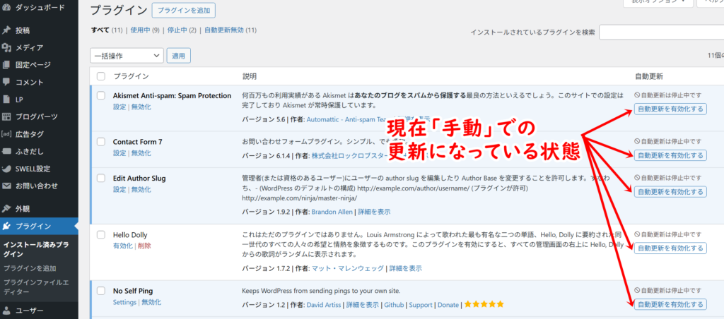Click the ふきだし sidebar icon
Viewport: 724px width, 319px height.
(6, 151)
